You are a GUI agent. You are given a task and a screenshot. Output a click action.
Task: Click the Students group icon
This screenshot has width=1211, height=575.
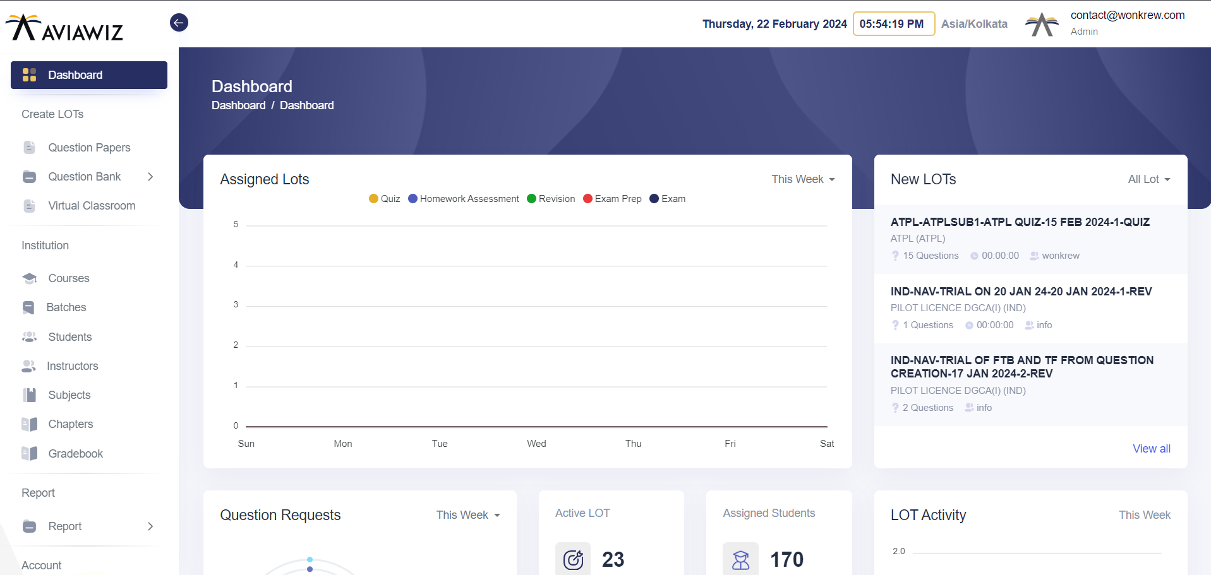pos(29,337)
